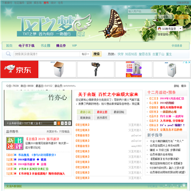Close the ad via the top-right X icon
This screenshot has width=191, height=191.
189,63
